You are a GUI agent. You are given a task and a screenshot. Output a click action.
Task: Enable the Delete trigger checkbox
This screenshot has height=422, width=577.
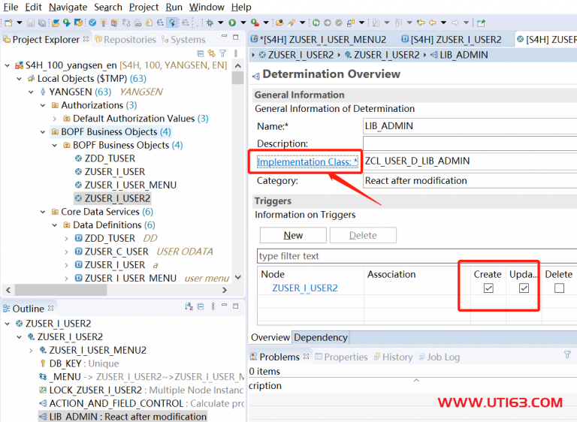pos(559,288)
